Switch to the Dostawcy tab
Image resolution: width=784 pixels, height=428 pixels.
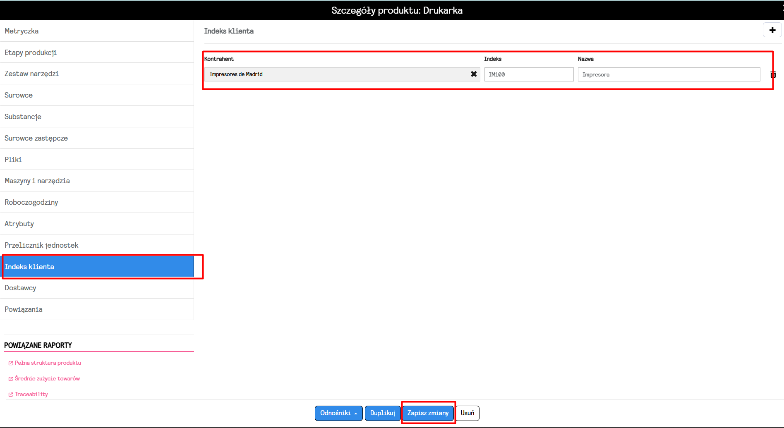pyautogui.click(x=20, y=288)
